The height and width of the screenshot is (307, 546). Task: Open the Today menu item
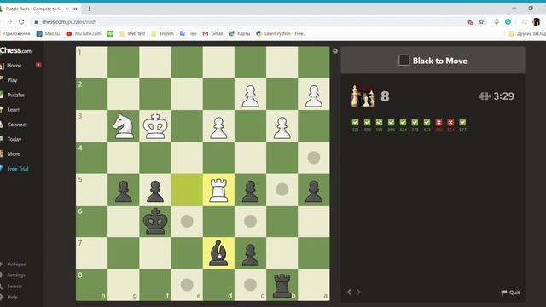(15, 139)
